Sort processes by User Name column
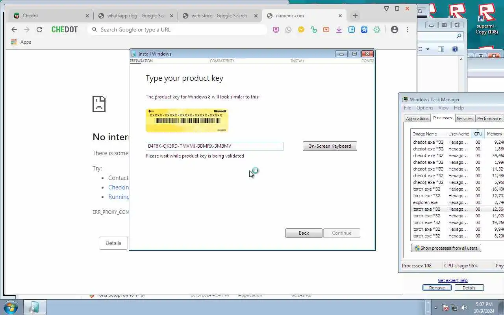The image size is (504, 315). (x=459, y=134)
